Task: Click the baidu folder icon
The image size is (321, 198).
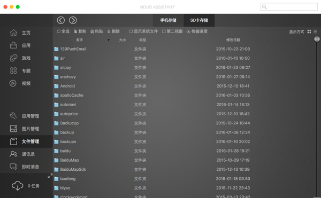Action: 56,151
